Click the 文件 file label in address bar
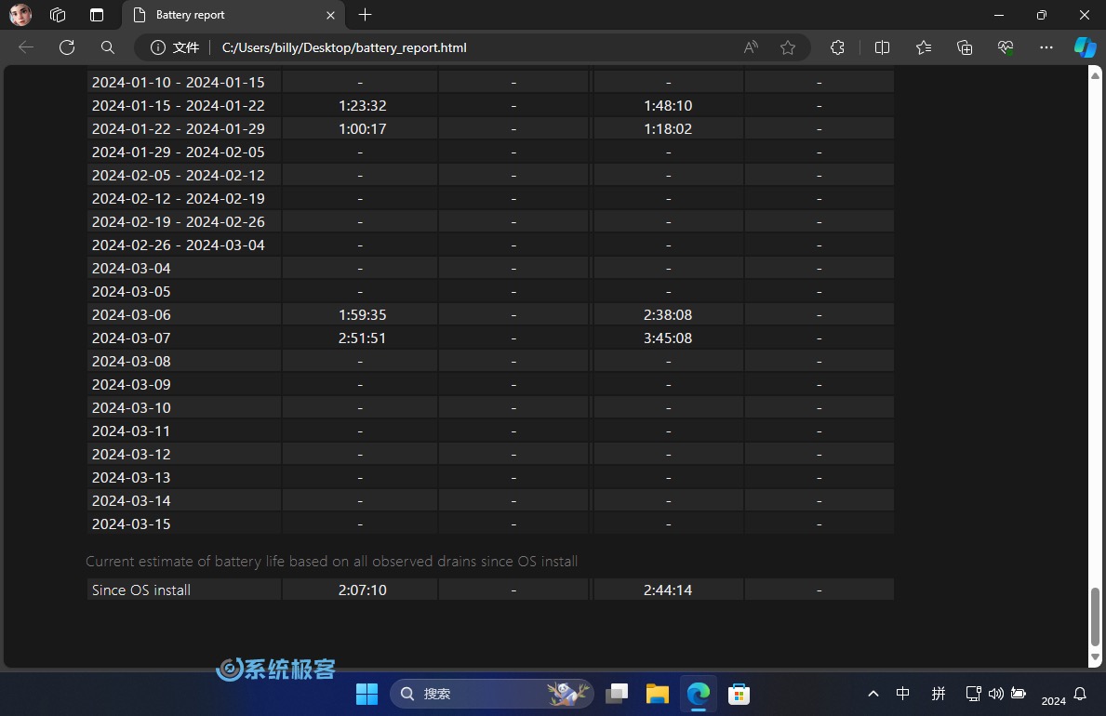The width and height of the screenshot is (1106, 716). [186, 47]
